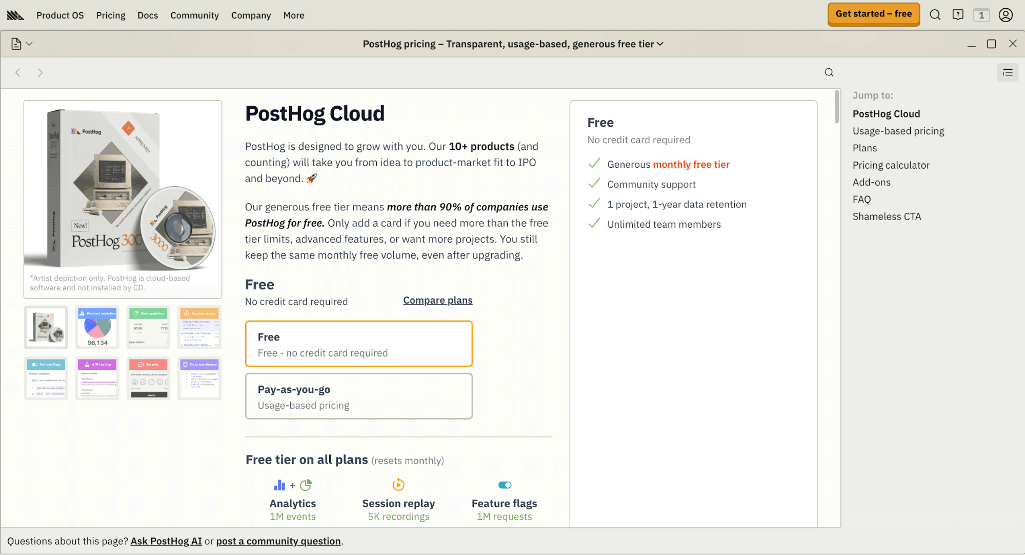Click the Get started – free button
1025x555 pixels.
[x=873, y=14]
